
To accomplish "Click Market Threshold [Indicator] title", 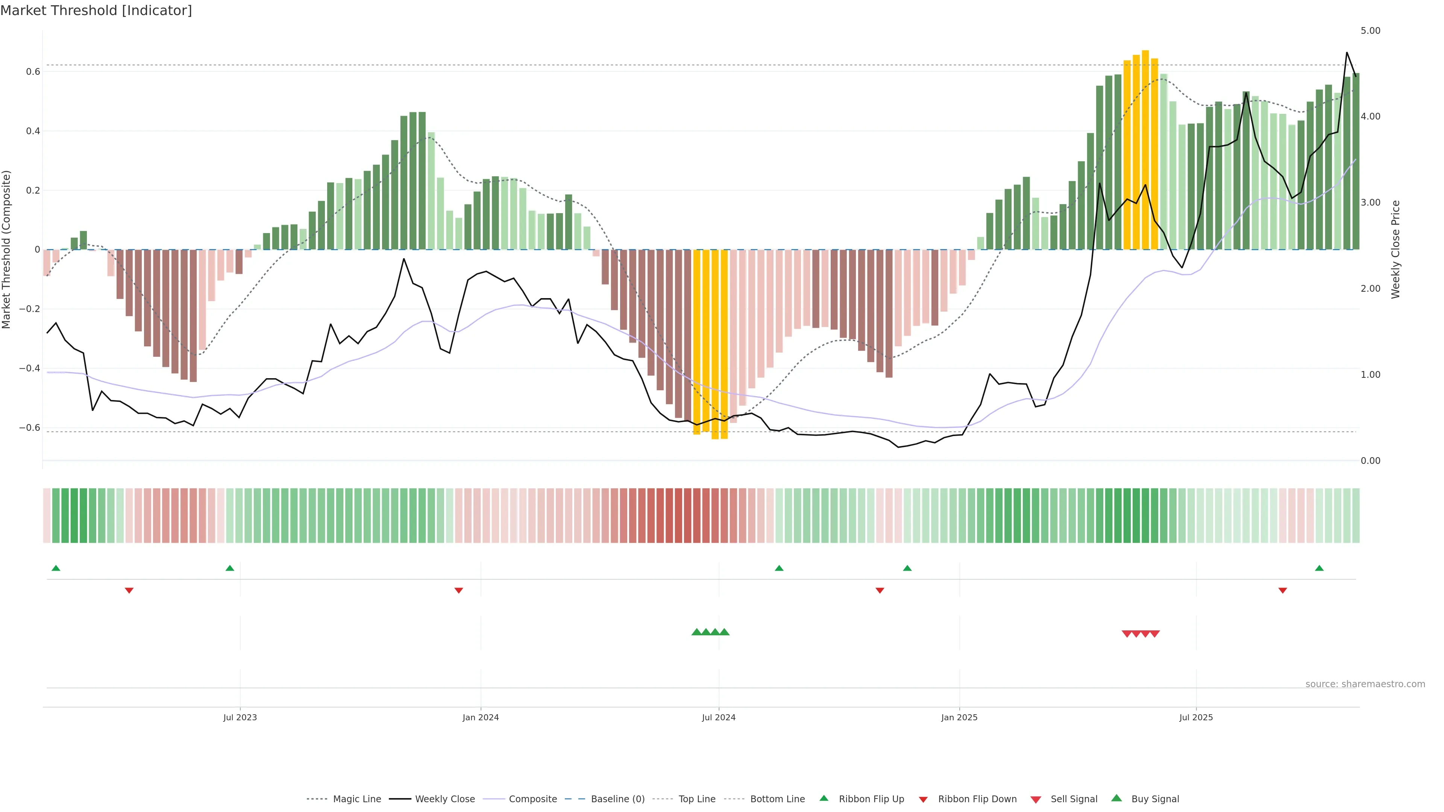I will click(96, 11).
